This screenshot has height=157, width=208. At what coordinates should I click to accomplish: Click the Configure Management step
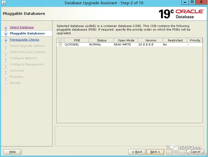(27, 64)
